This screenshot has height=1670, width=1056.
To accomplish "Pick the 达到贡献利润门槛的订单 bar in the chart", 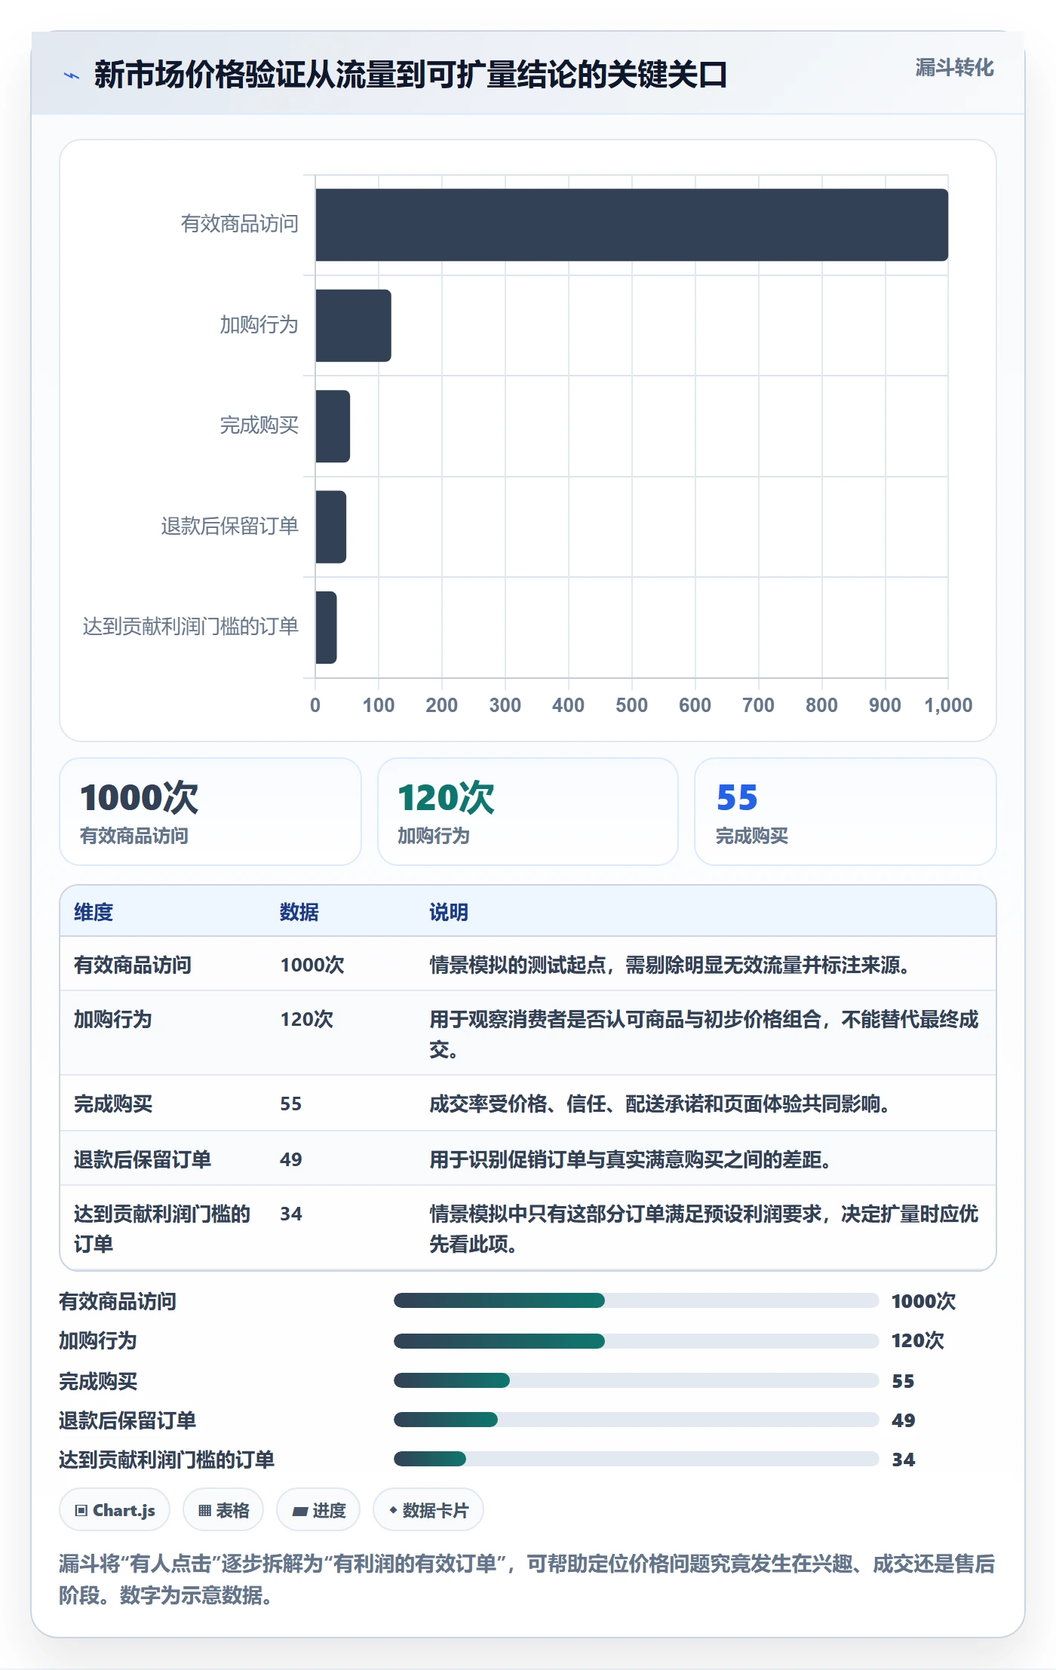I will coord(326,628).
